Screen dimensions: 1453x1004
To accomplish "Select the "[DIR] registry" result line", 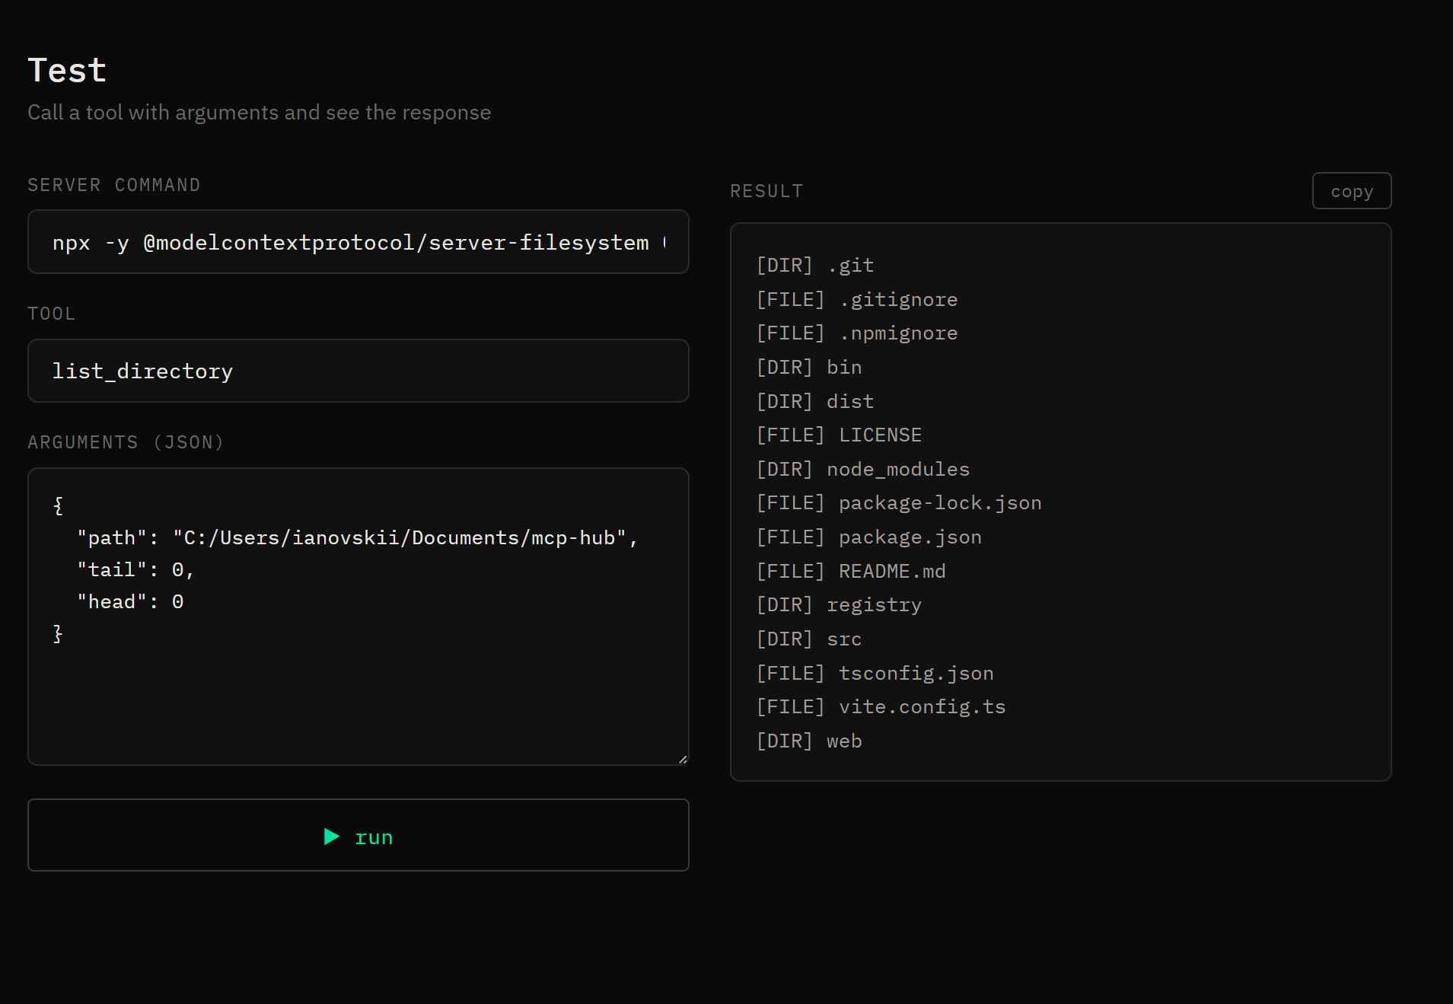I will pos(838,605).
